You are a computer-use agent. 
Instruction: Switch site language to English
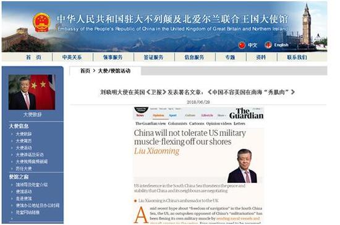tap(281, 45)
